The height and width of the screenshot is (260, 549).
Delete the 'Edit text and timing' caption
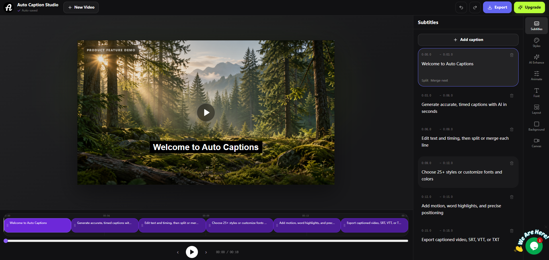512,129
